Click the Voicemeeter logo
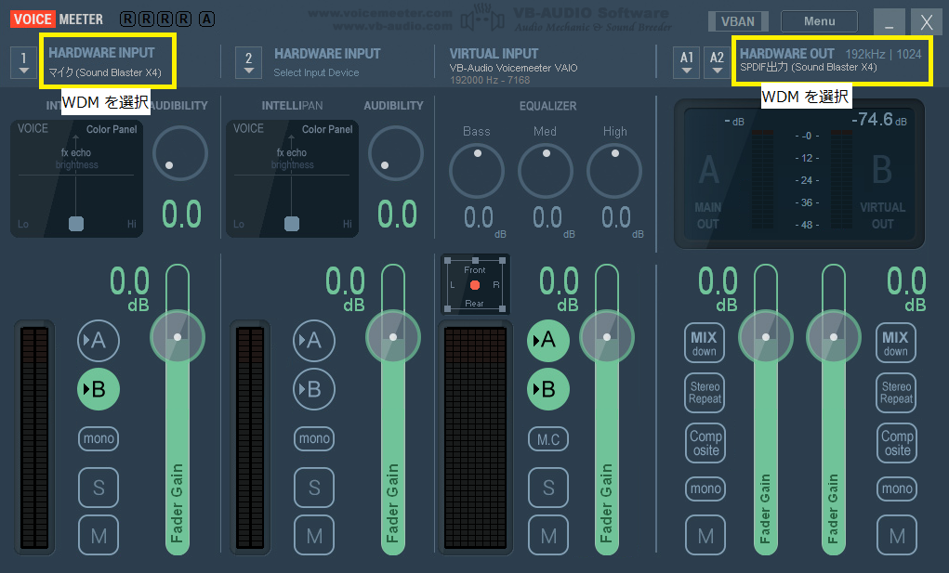The height and width of the screenshot is (573, 949). pyautogui.click(x=57, y=20)
